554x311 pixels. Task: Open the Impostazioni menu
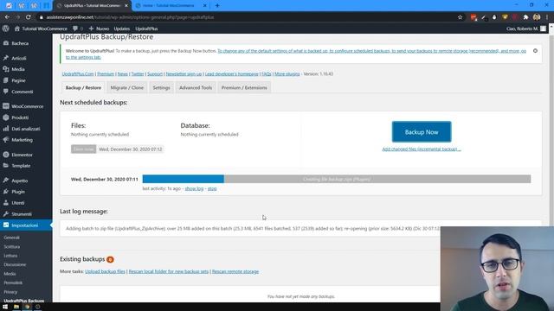pyautogui.click(x=26, y=225)
